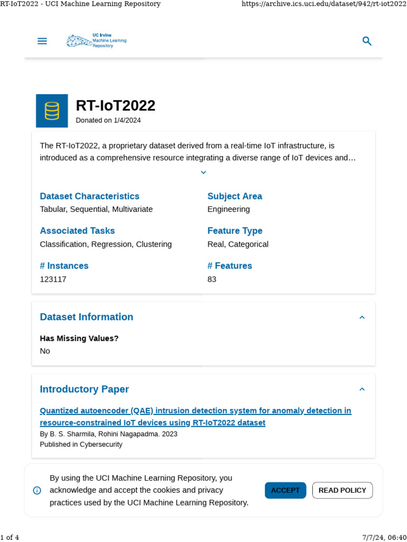Click the Feature Type label

coord(235,231)
